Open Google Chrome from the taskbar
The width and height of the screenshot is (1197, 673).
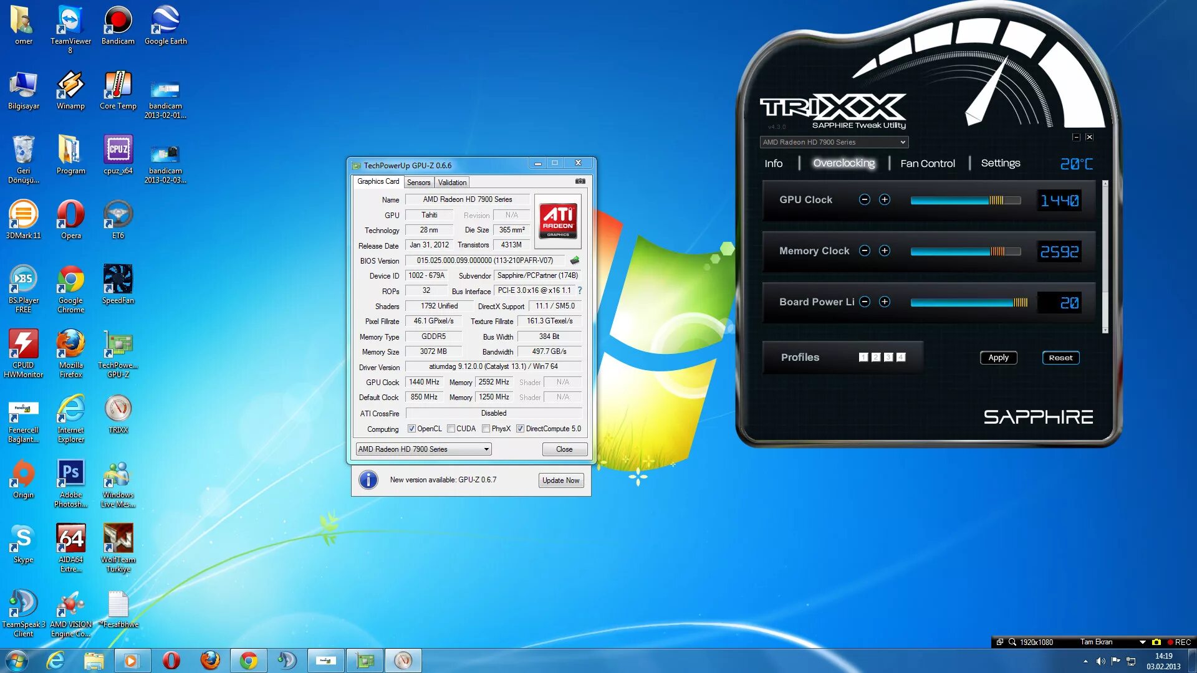point(248,661)
